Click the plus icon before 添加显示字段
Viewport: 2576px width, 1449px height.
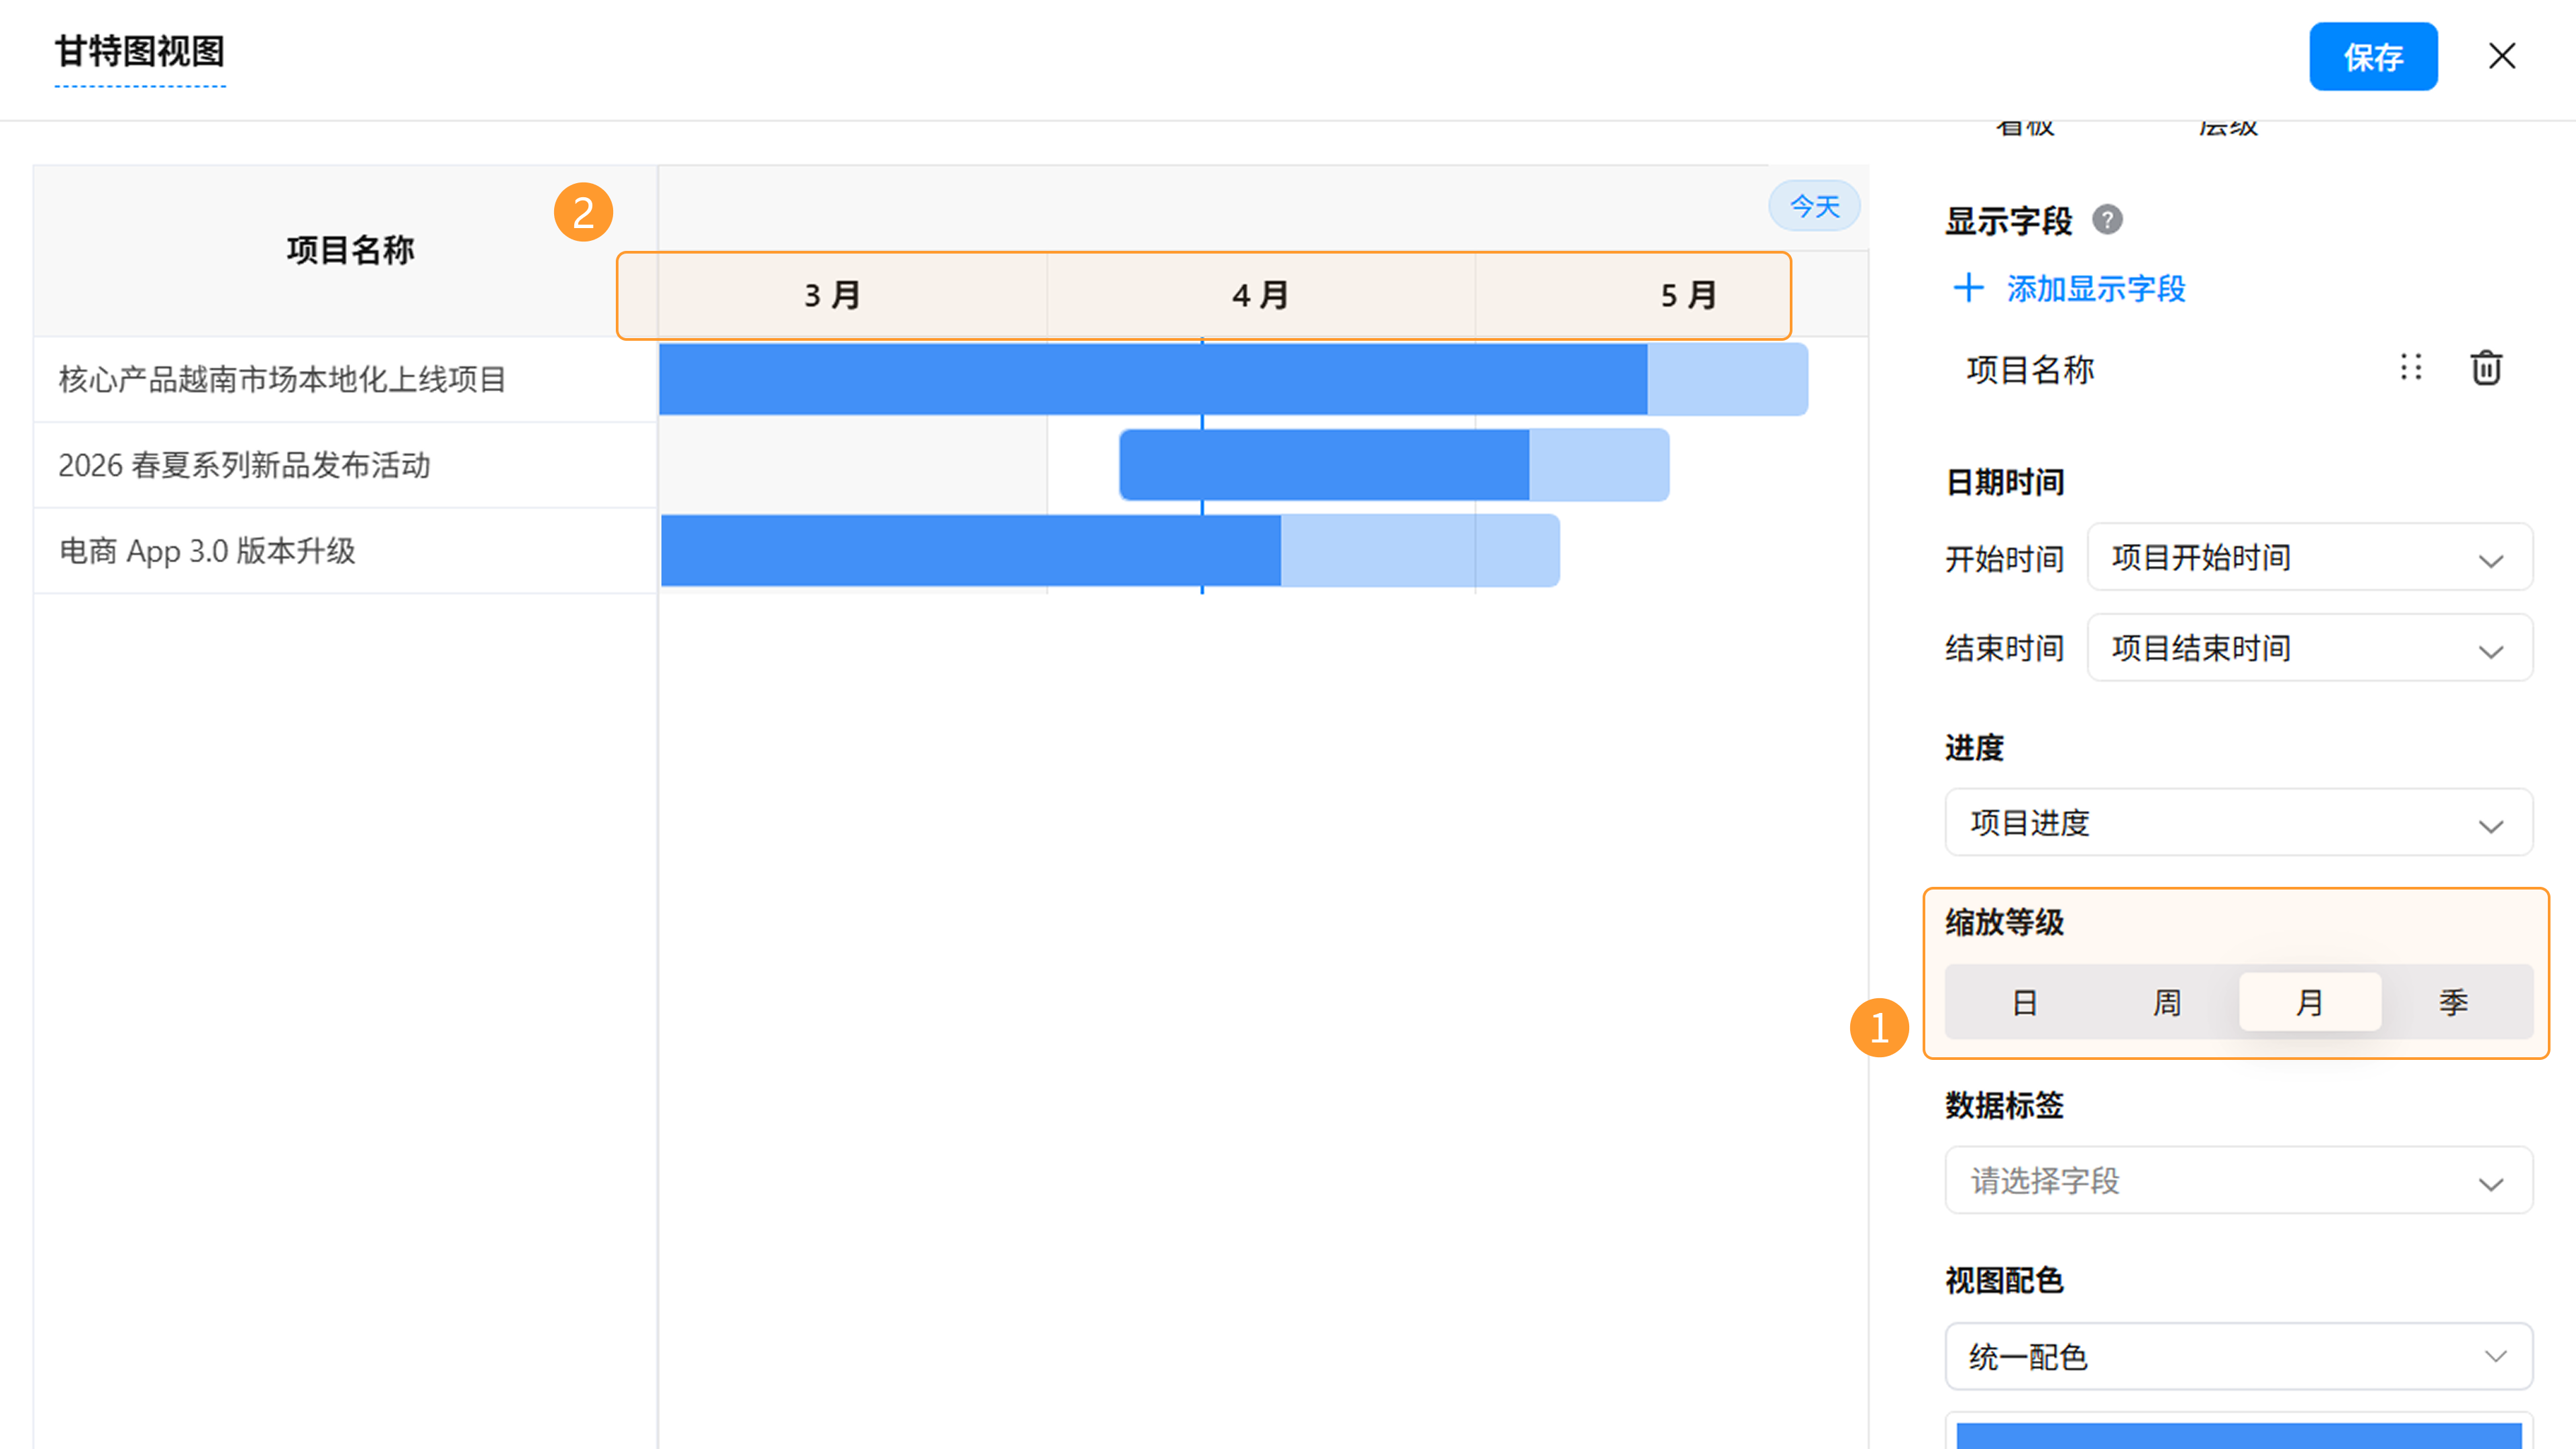1968,289
